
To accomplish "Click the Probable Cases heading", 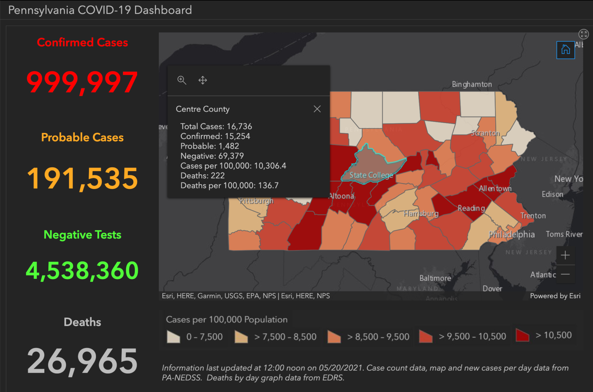I will [x=82, y=138].
